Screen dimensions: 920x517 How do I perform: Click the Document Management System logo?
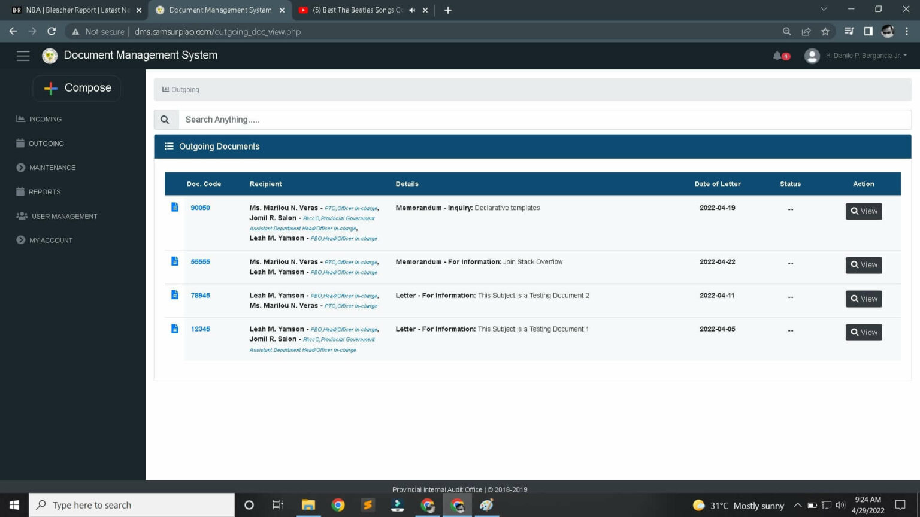click(x=50, y=55)
